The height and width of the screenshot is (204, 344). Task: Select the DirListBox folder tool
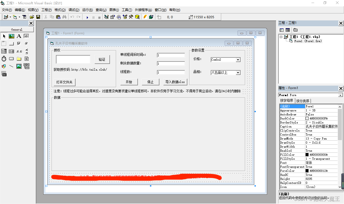pos(19,59)
